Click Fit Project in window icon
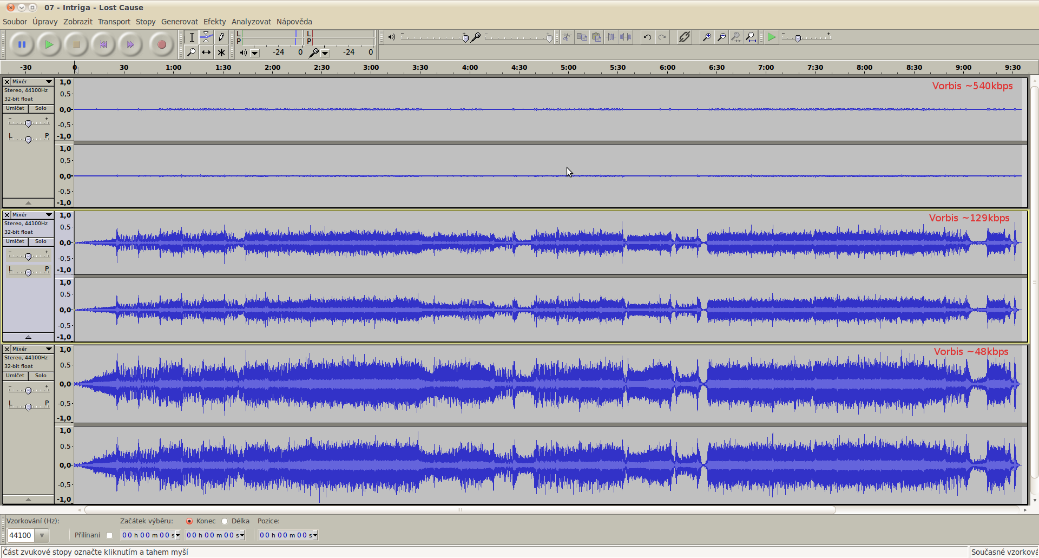Image resolution: width=1039 pixels, height=558 pixels. [x=751, y=37]
